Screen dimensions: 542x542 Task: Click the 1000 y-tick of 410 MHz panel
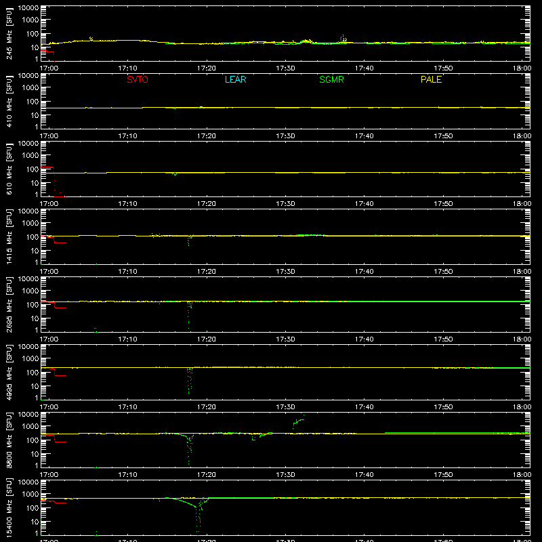30,87
